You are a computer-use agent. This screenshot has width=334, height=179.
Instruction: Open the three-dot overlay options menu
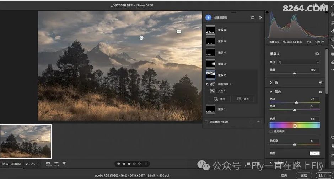coord(258,122)
